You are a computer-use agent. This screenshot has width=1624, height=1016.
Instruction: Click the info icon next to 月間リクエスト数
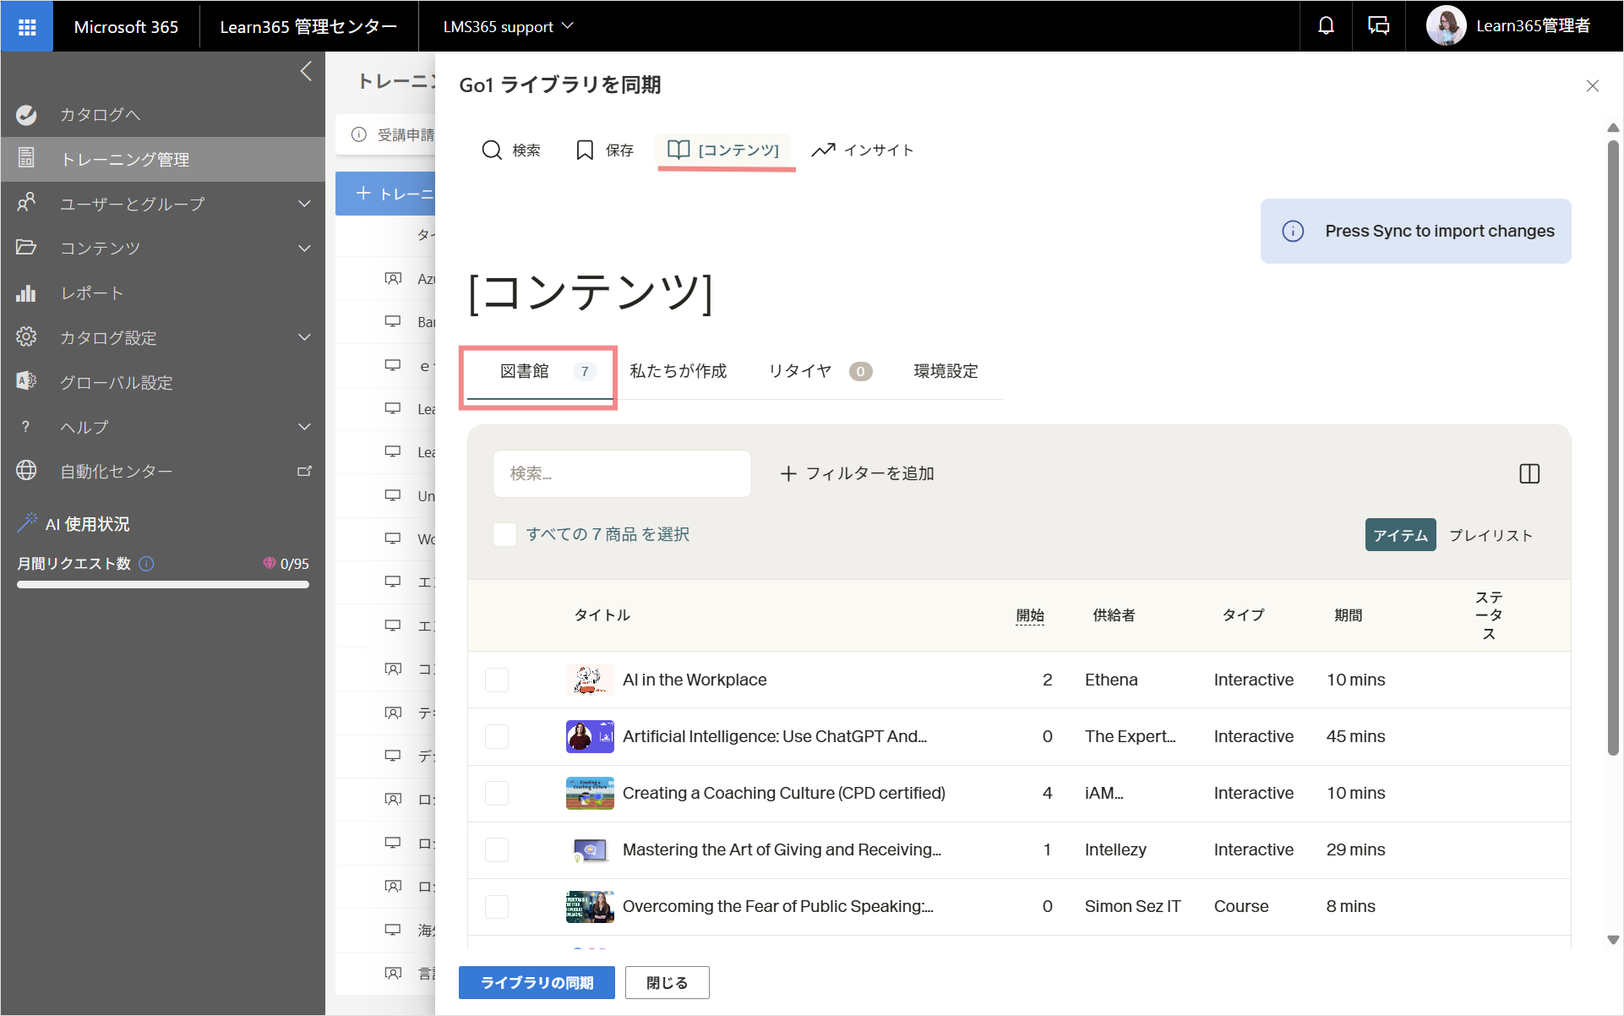[x=146, y=564]
